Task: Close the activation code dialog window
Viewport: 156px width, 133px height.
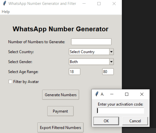Action: pyautogui.click(x=142, y=94)
